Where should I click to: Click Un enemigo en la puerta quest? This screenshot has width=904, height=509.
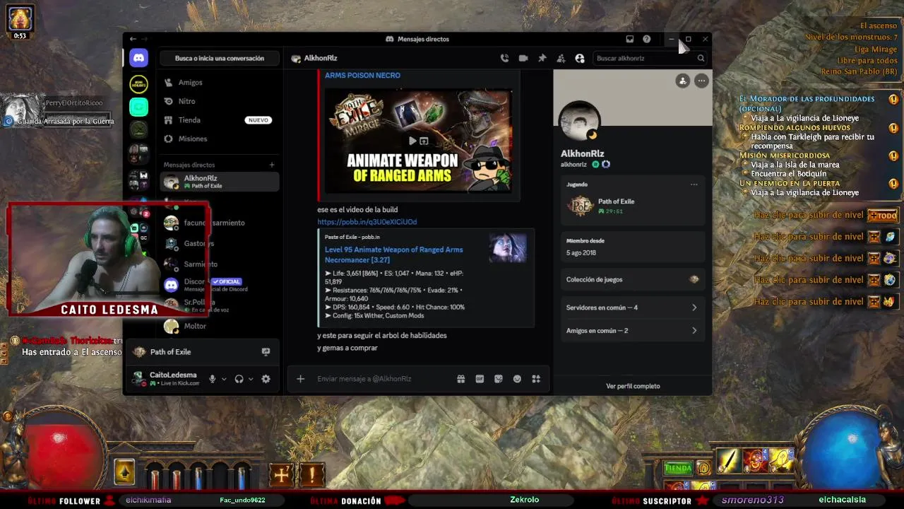click(790, 183)
